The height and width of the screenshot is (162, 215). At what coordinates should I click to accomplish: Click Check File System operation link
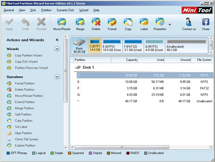click(26, 139)
